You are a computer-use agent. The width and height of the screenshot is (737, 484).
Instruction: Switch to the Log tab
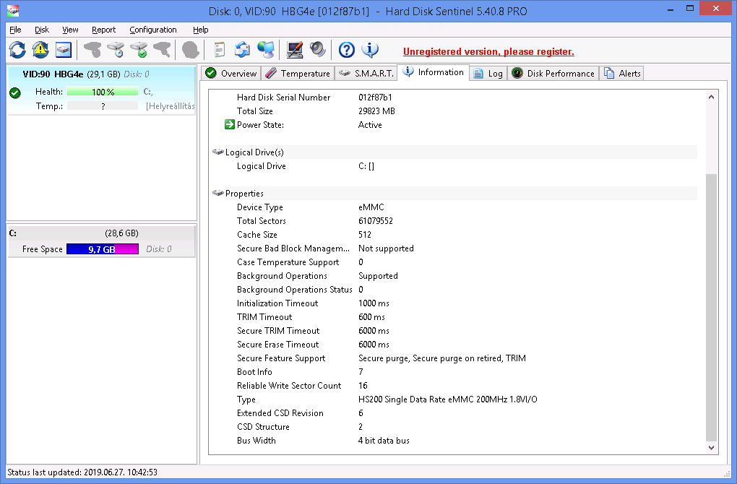pyautogui.click(x=489, y=73)
